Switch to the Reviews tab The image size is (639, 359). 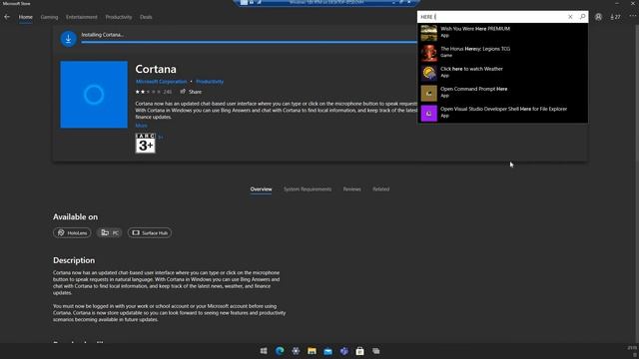tap(351, 189)
